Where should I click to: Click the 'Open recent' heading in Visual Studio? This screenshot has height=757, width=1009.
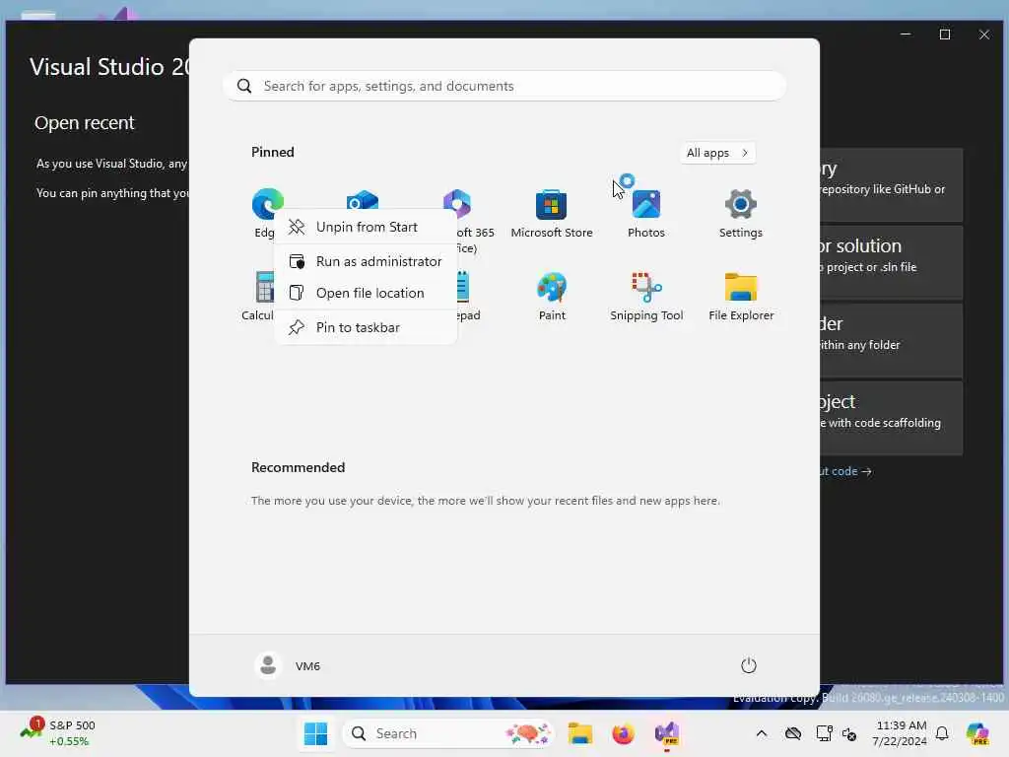click(85, 123)
